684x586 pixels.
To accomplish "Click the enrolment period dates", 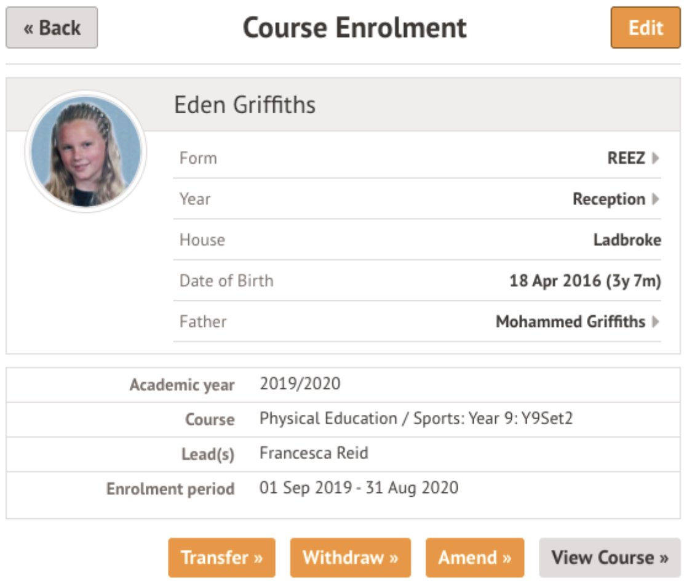I will click(359, 488).
